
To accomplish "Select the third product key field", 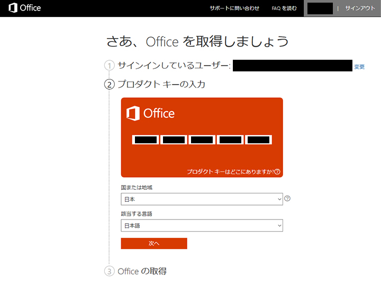I will [202, 140].
